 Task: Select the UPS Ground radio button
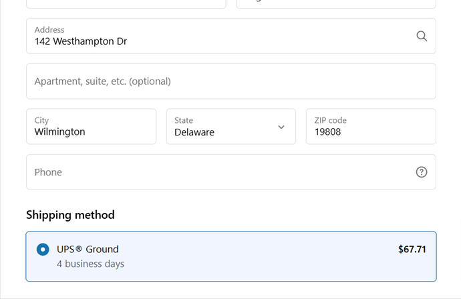point(43,250)
